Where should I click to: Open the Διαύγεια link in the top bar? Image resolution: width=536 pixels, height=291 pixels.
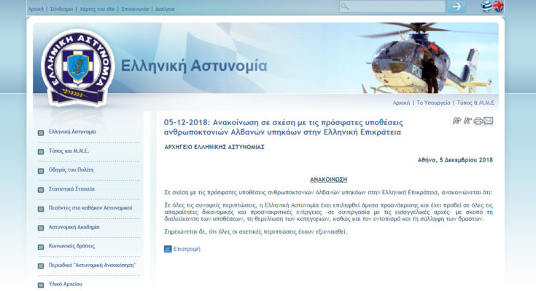pyautogui.click(x=165, y=9)
